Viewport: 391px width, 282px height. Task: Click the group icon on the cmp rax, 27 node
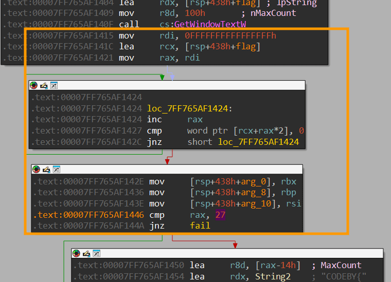(x=56, y=169)
